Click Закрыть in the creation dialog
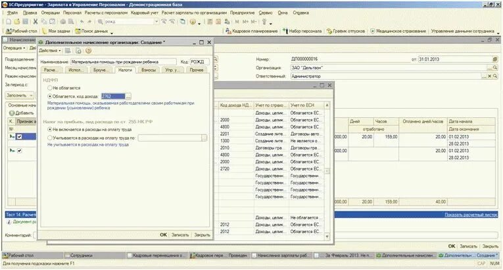Viewport: 503px width, 270px height. [x=202, y=235]
